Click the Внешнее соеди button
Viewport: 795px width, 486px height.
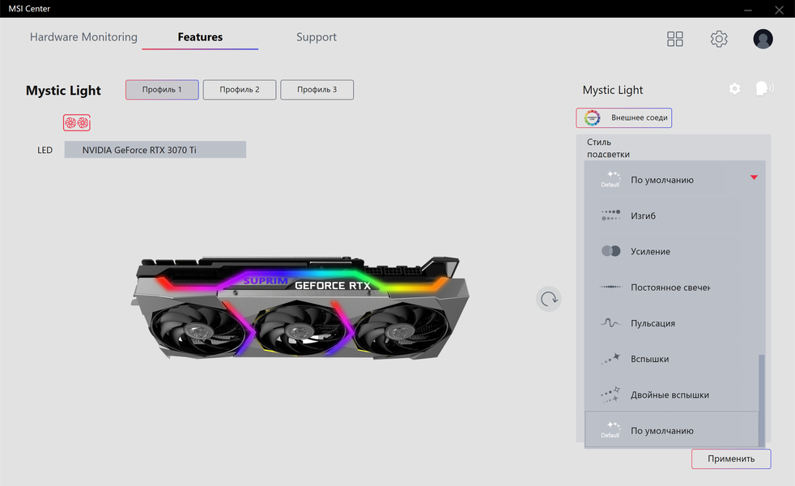click(x=623, y=117)
